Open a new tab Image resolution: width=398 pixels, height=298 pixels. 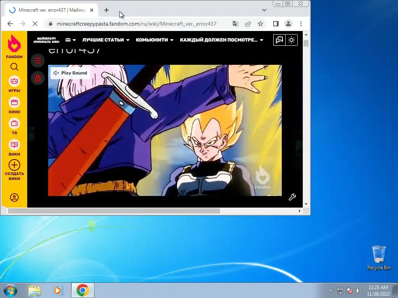pyautogui.click(x=106, y=10)
